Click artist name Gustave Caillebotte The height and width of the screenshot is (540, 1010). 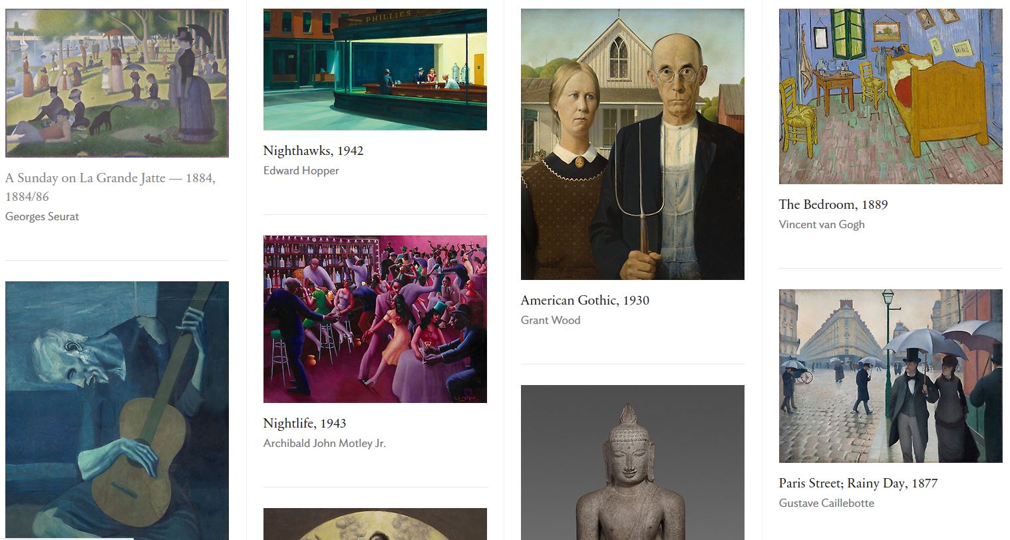pyautogui.click(x=826, y=503)
